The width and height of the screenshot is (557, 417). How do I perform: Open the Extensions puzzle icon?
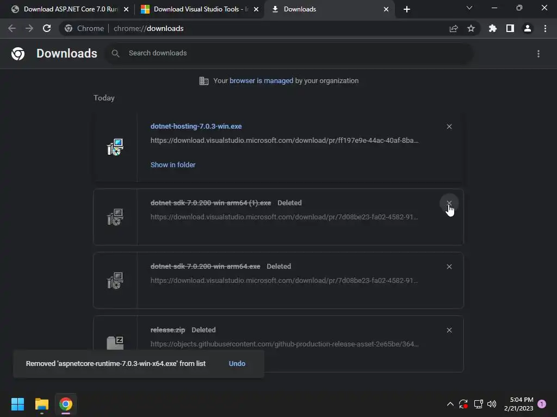tap(493, 28)
